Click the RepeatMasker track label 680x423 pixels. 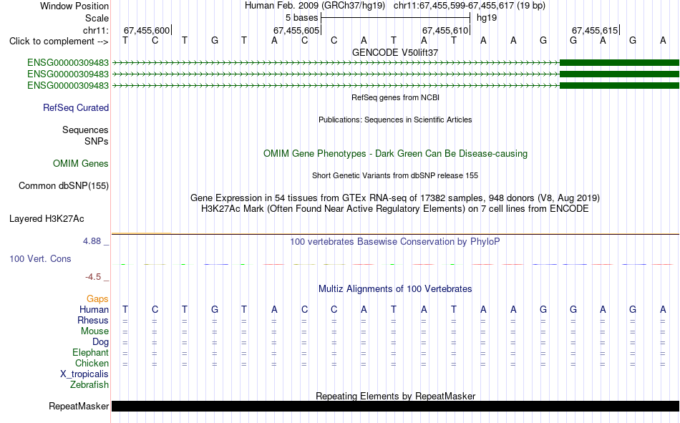click(79, 406)
